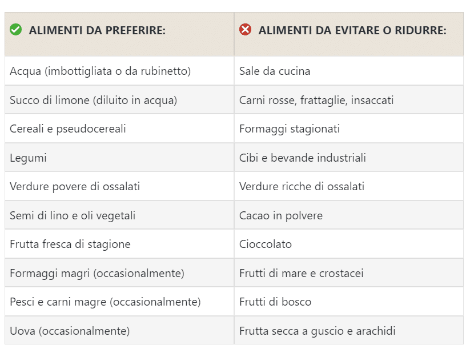The image size is (474, 357).
Task: Click 'Succo di limone (diluito in acqua)'
Action: [x=94, y=100]
